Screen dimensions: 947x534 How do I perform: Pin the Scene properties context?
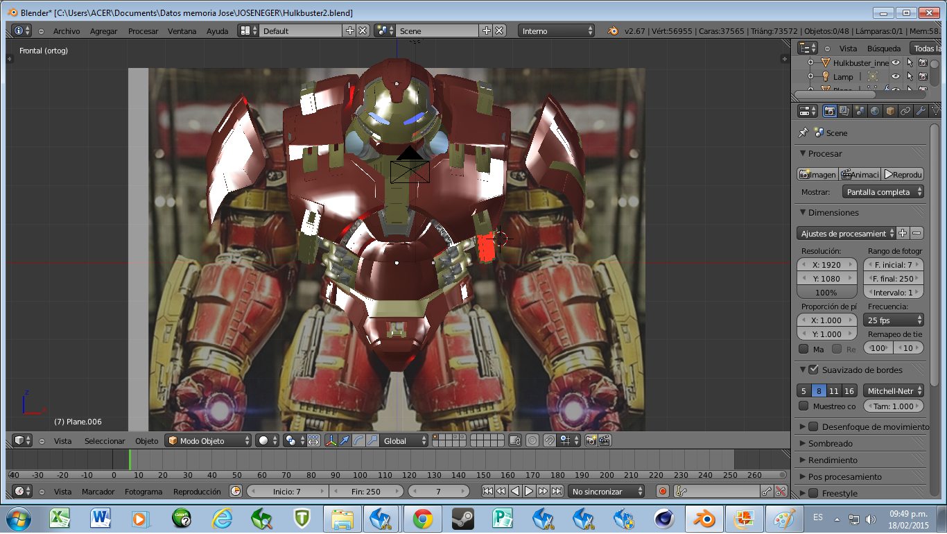[x=803, y=132]
